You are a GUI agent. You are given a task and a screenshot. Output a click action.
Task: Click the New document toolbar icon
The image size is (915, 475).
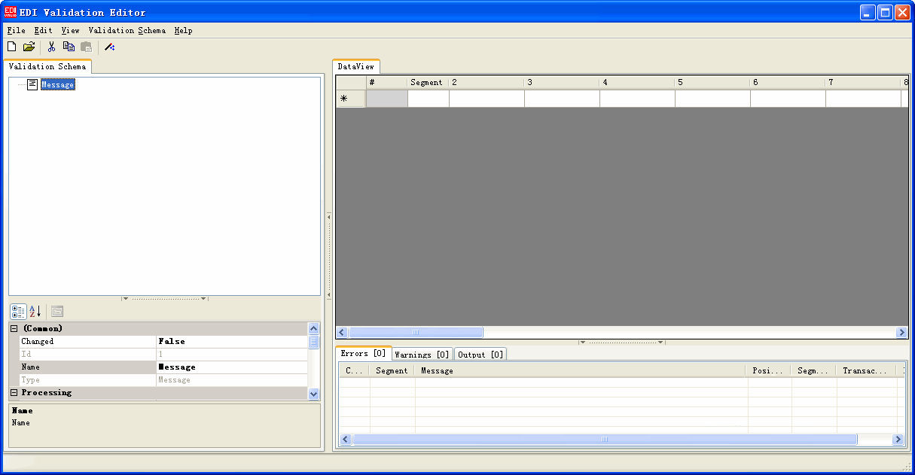click(x=11, y=47)
